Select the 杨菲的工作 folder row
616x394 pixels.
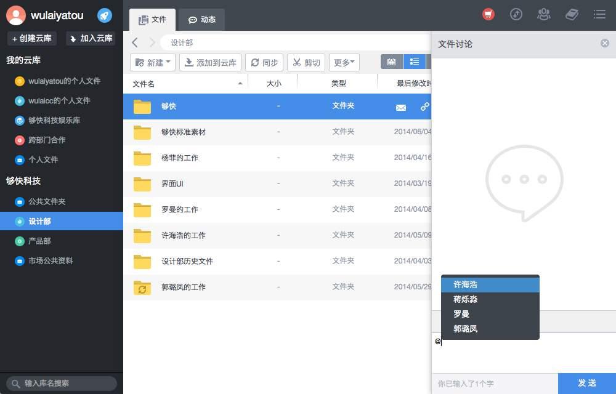point(277,158)
